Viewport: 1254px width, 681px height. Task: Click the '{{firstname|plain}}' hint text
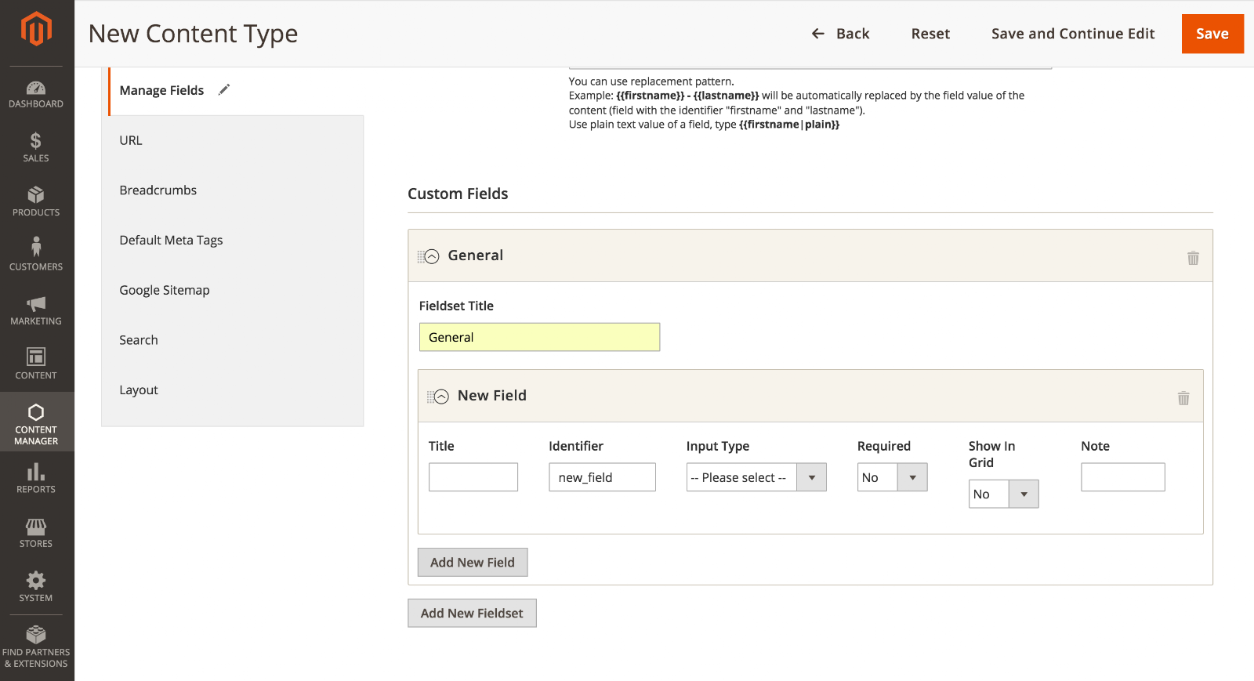tap(789, 125)
